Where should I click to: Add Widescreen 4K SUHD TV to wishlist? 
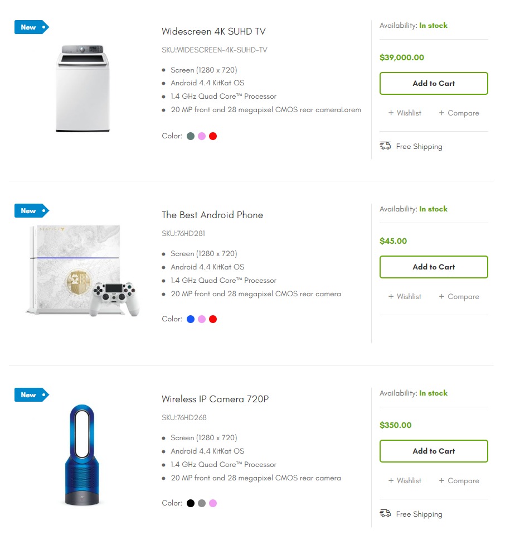pyautogui.click(x=405, y=113)
